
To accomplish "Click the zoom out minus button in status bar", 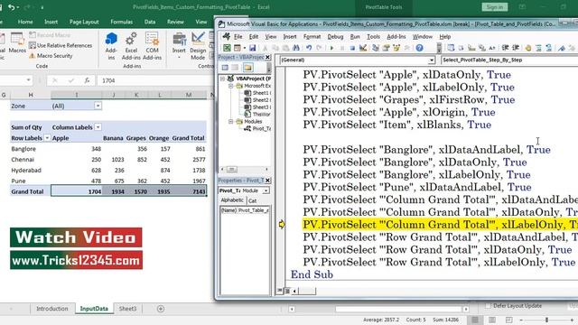I will point(521,320).
